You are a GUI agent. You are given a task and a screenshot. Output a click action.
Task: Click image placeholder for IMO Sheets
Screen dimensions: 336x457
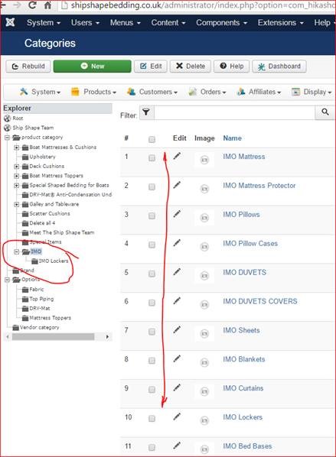204,333
